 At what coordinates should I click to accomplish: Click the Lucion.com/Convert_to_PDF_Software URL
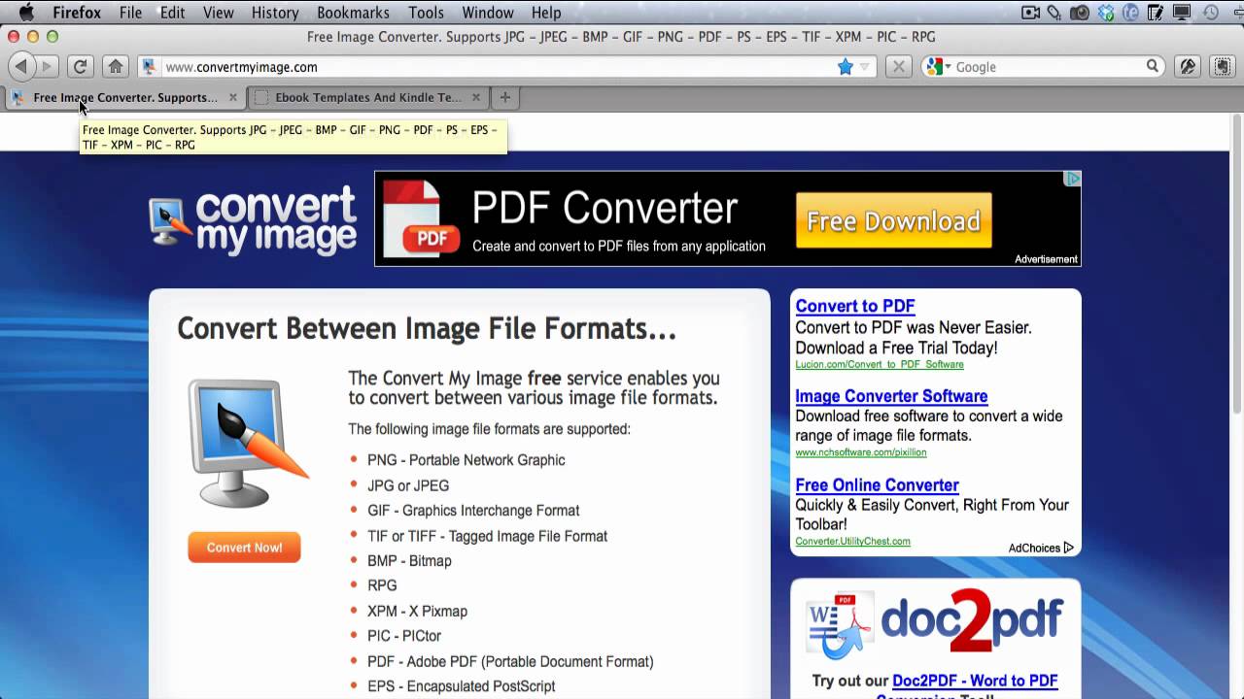tap(880, 365)
